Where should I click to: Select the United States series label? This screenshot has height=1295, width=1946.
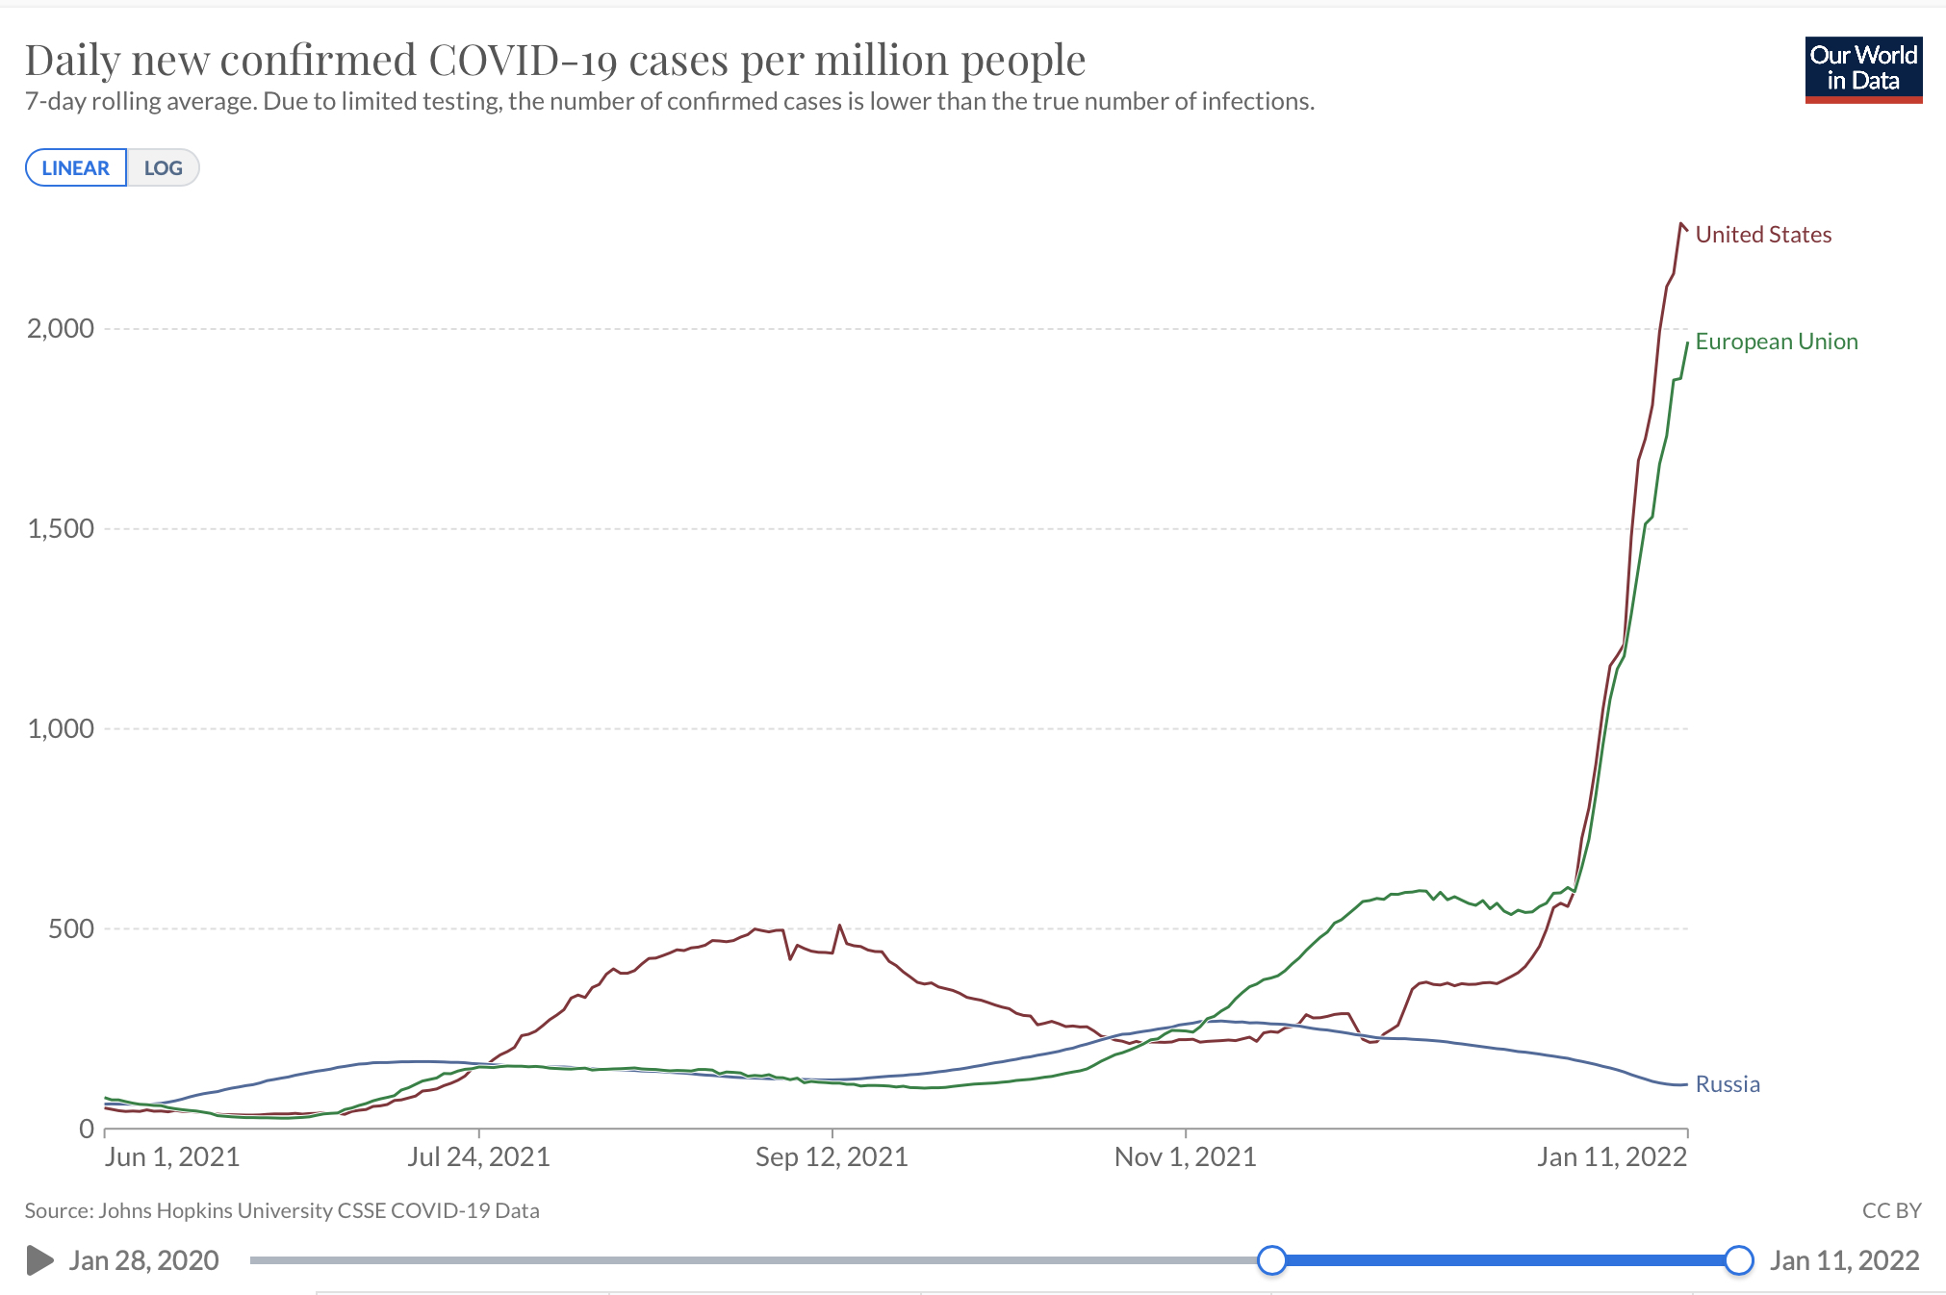pyautogui.click(x=1762, y=235)
